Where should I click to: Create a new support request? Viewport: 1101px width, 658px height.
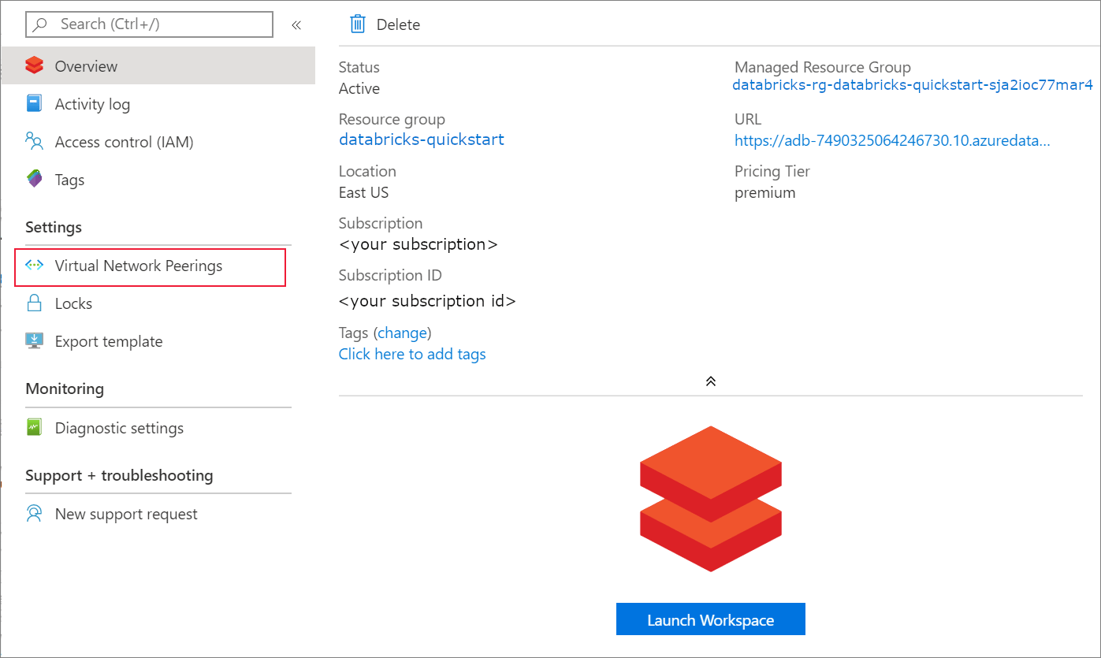point(125,513)
